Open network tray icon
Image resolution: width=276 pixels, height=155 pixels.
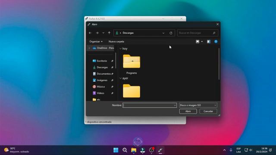[x=246, y=150]
